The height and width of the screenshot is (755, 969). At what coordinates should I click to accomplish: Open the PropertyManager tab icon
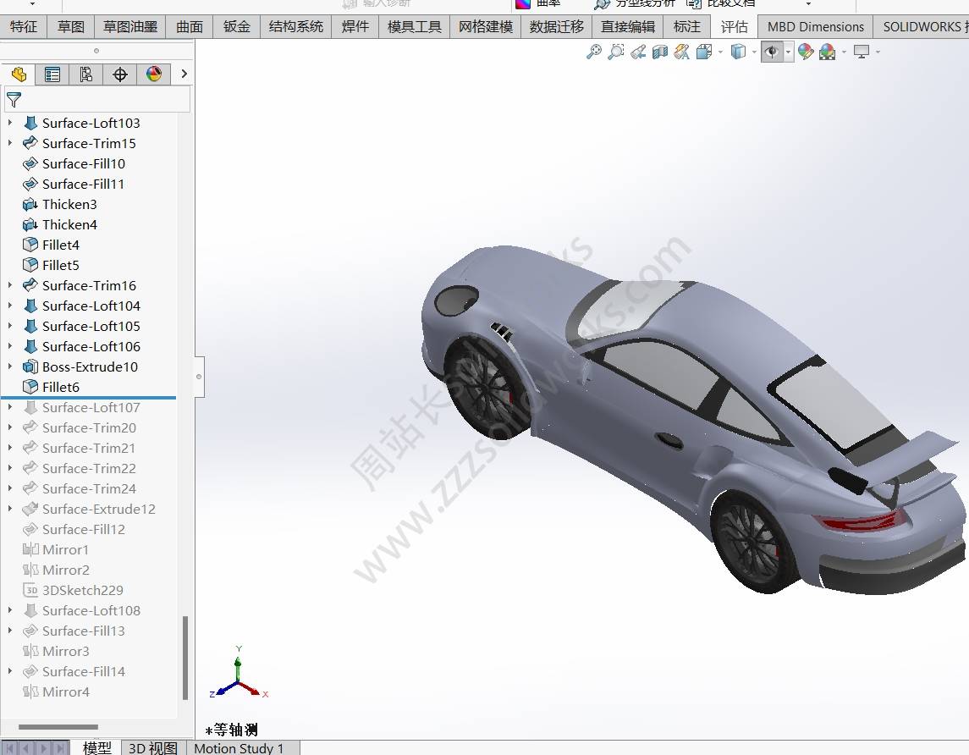[52, 74]
